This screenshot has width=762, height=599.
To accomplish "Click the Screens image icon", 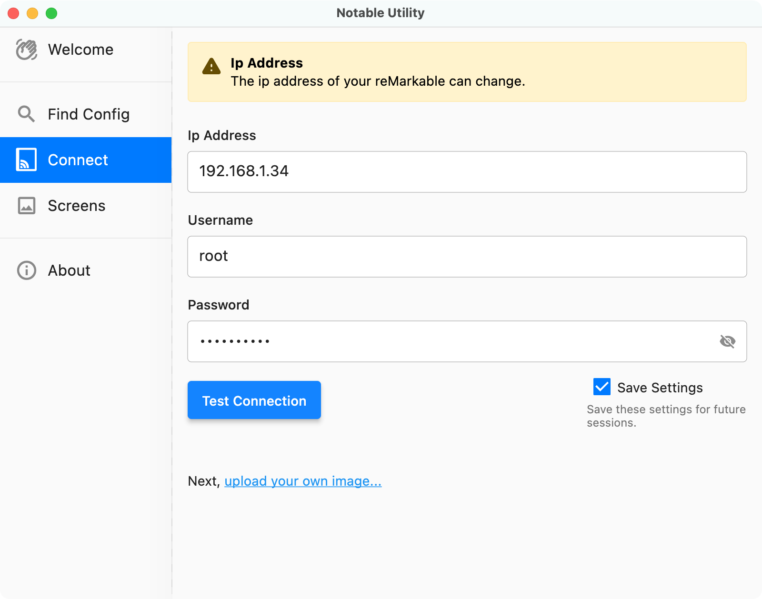I will pyautogui.click(x=26, y=205).
